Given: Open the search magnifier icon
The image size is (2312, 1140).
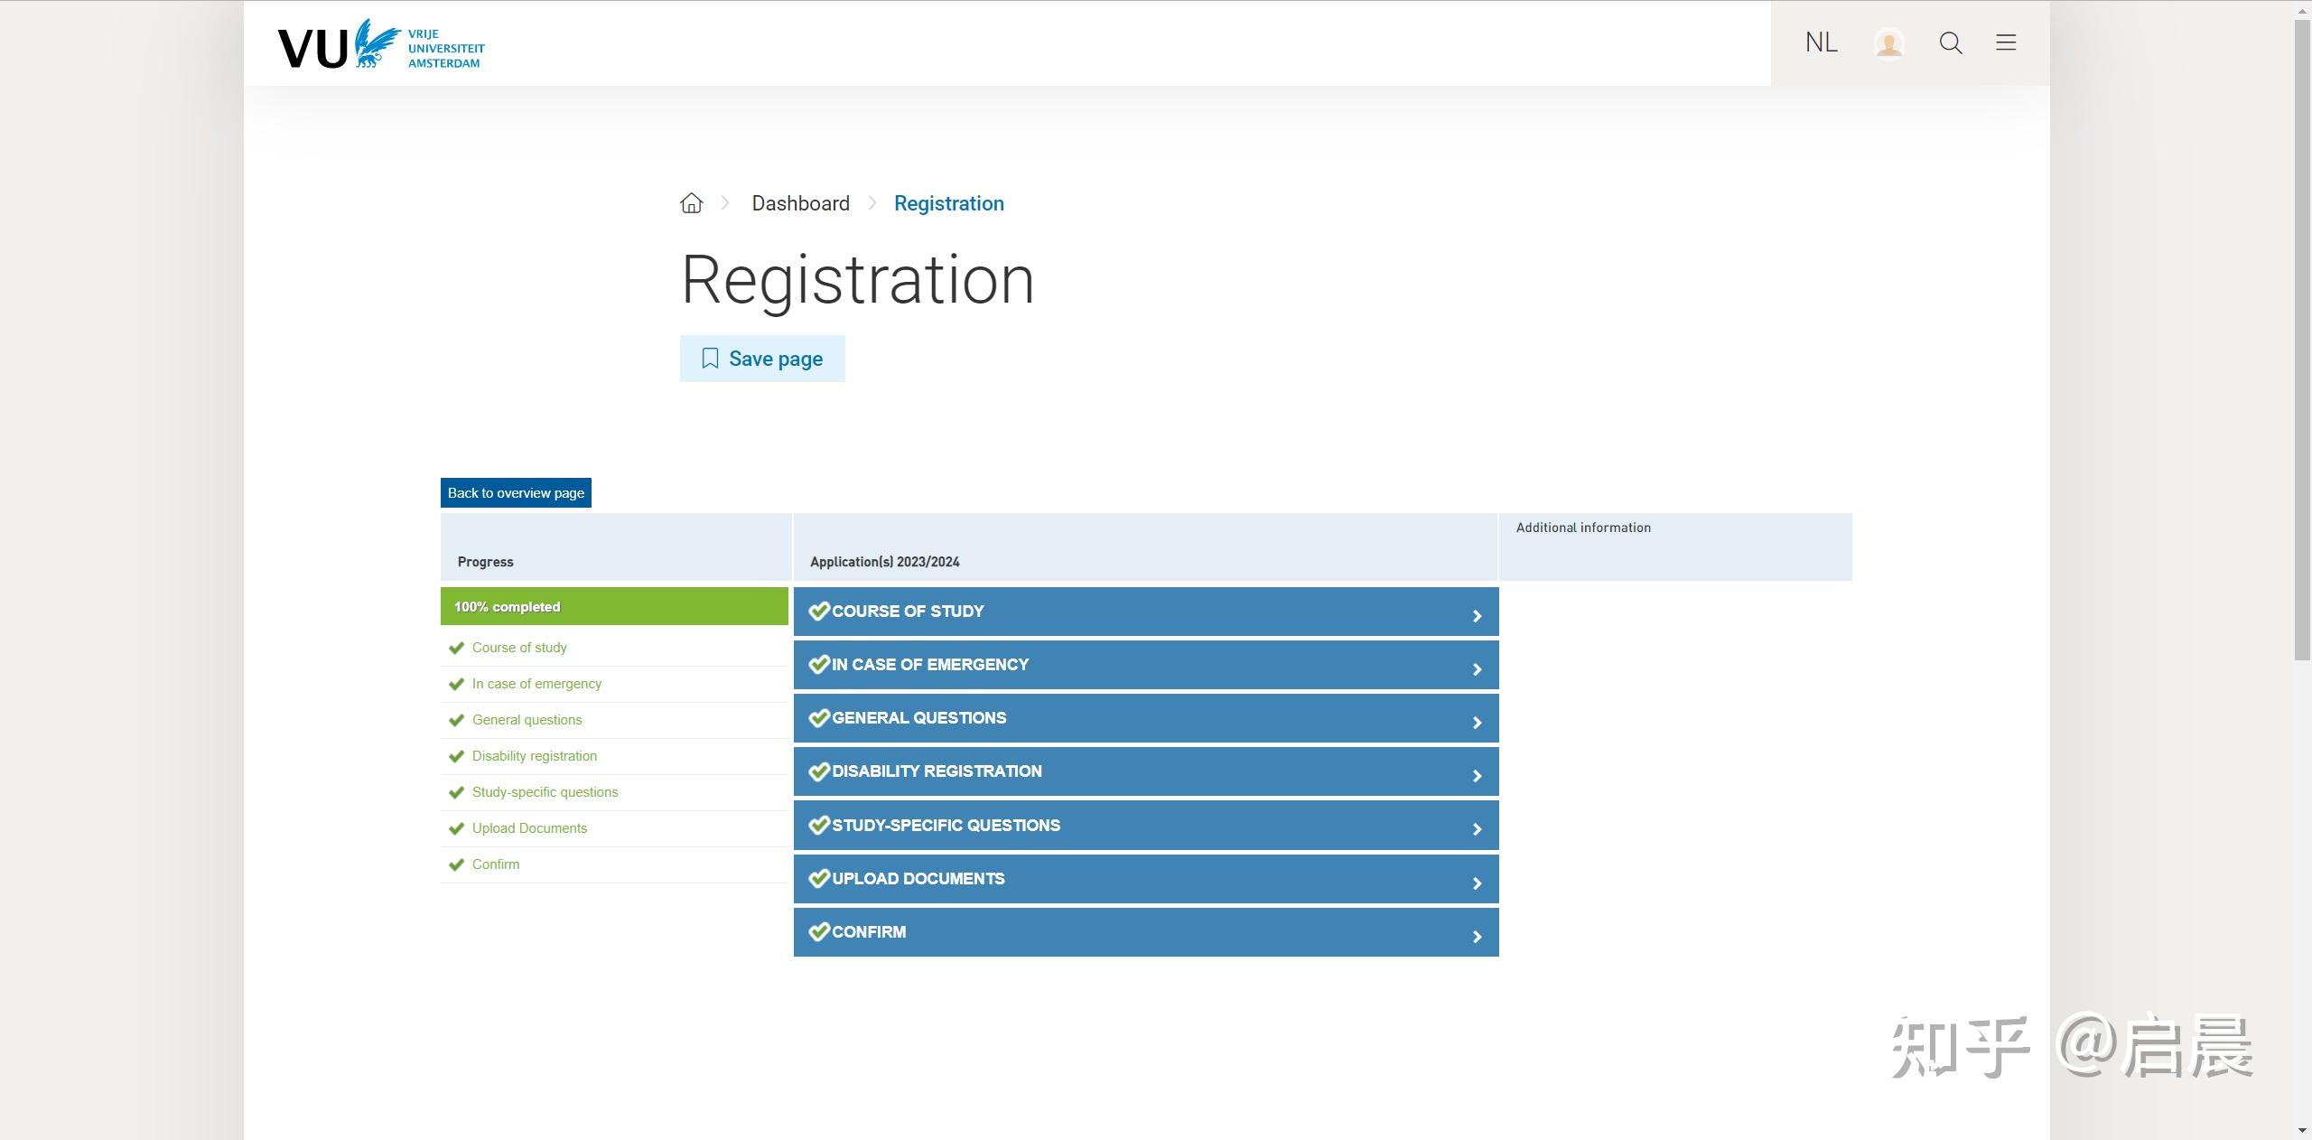Looking at the screenshot, I should click(x=1951, y=43).
